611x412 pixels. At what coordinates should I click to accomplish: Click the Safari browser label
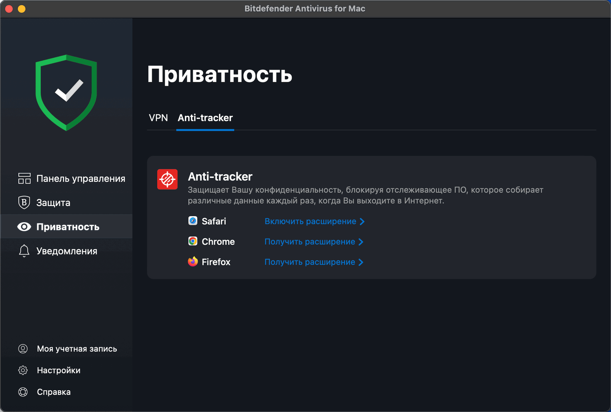(x=214, y=221)
